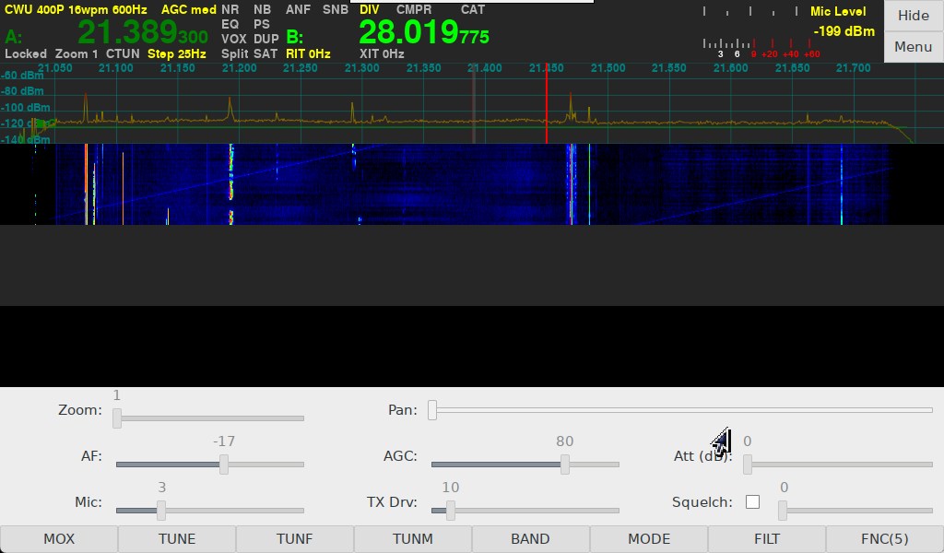Click the TUNE button

tap(177, 538)
